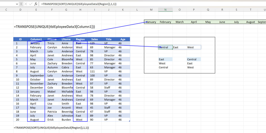
Task: Select the Autumn first name cell
Action: click(x=52, y=67)
